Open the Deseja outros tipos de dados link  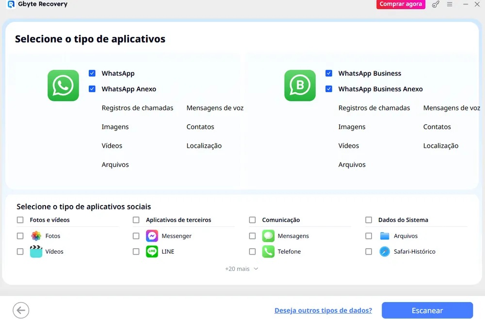pos(323,310)
